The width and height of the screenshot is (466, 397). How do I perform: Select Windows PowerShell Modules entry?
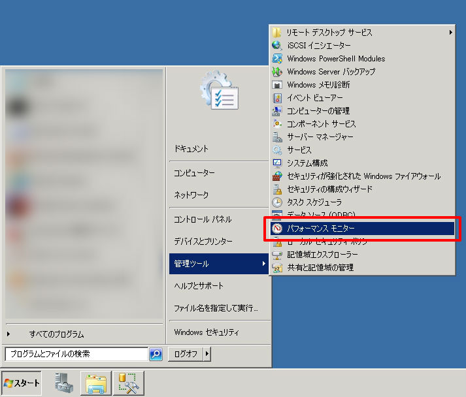click(x=363, y=59)
